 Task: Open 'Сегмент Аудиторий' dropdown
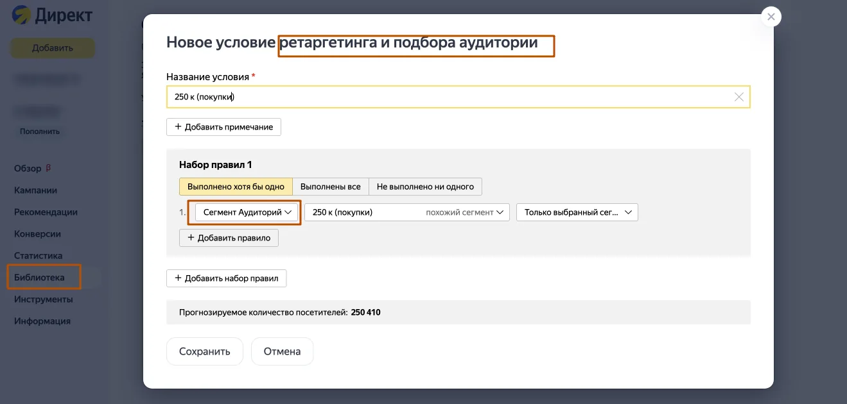[x=248, y=212]
